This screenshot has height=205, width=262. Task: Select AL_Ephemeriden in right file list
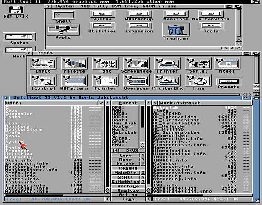pyautogui.click(x=201, y=117)
